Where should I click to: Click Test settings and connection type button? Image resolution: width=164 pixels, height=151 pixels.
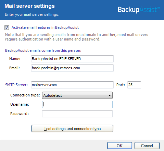[x=72, y=129]
